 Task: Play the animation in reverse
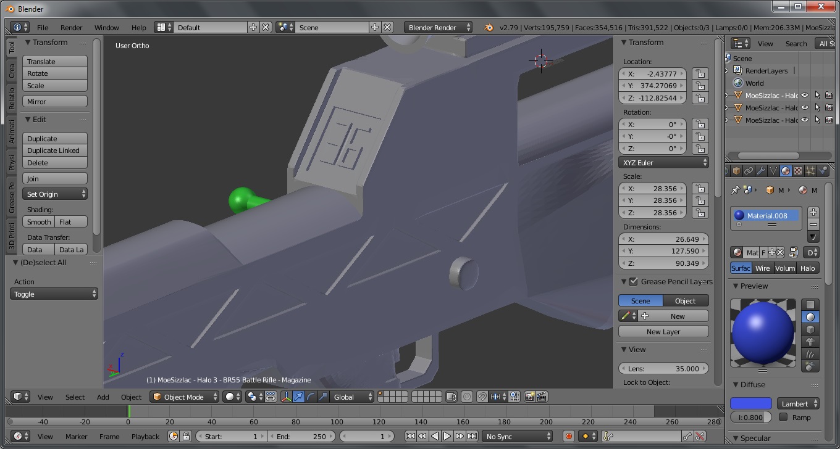coord(435,437)
